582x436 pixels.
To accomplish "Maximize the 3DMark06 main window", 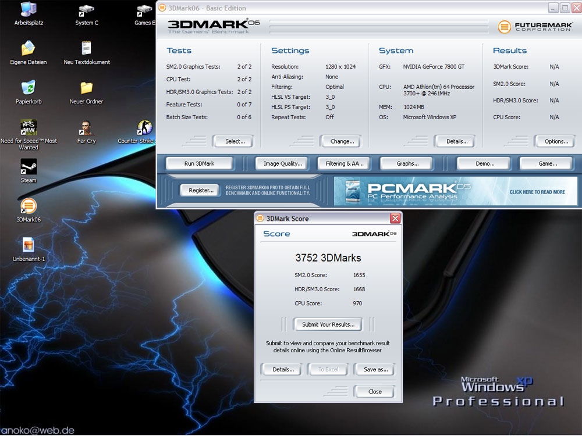I will (565, 8).
